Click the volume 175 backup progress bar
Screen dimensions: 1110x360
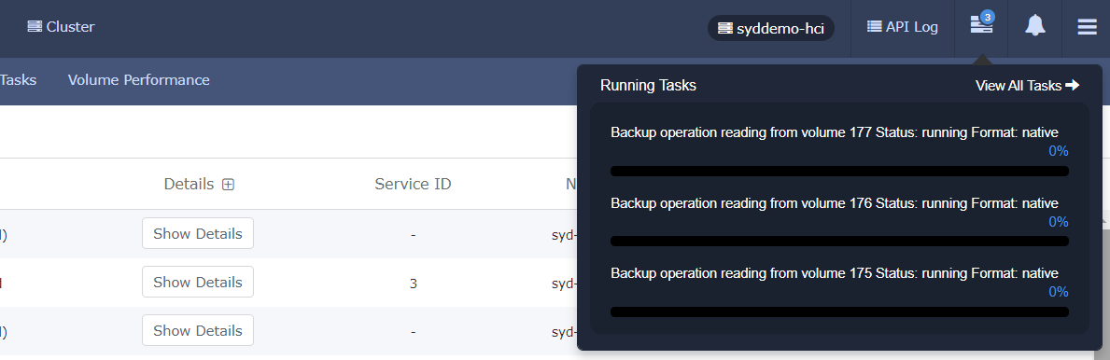point(839,312)
